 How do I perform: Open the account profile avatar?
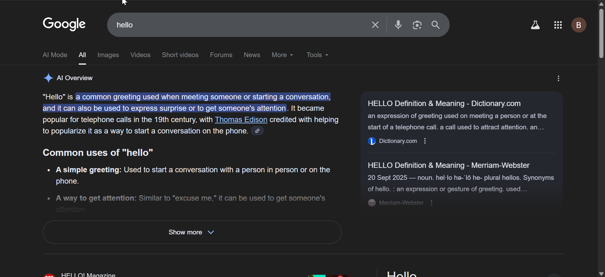[x=579, y=25]
